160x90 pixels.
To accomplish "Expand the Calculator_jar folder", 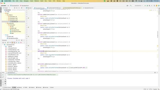I will coord(7,17).
